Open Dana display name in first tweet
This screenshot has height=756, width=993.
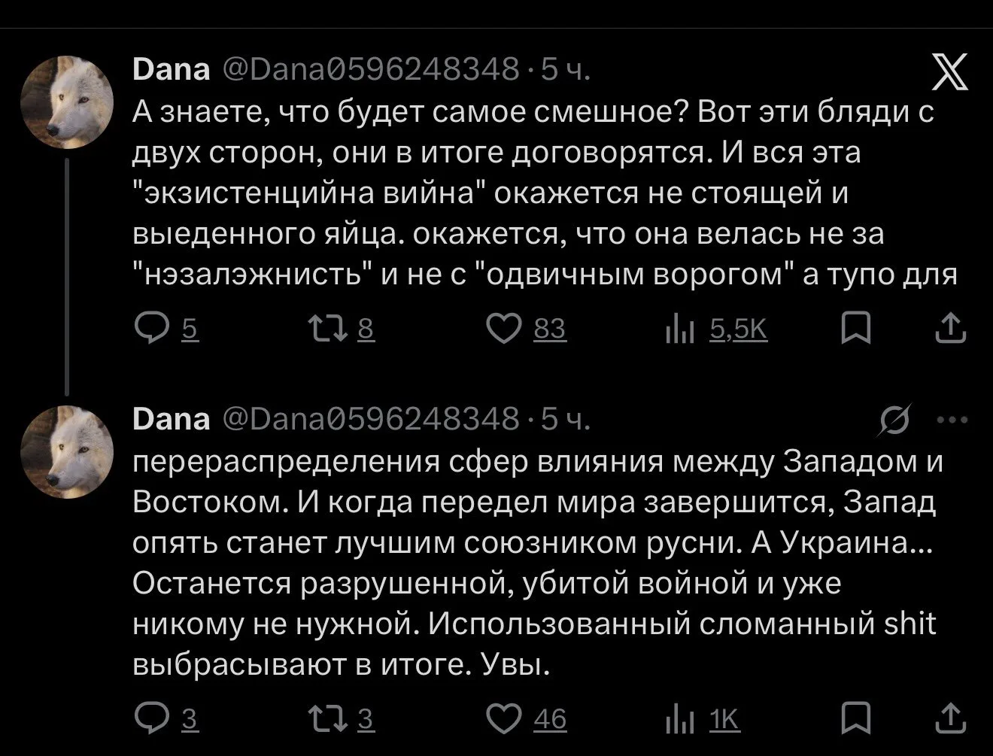click(x=172, y=70)
